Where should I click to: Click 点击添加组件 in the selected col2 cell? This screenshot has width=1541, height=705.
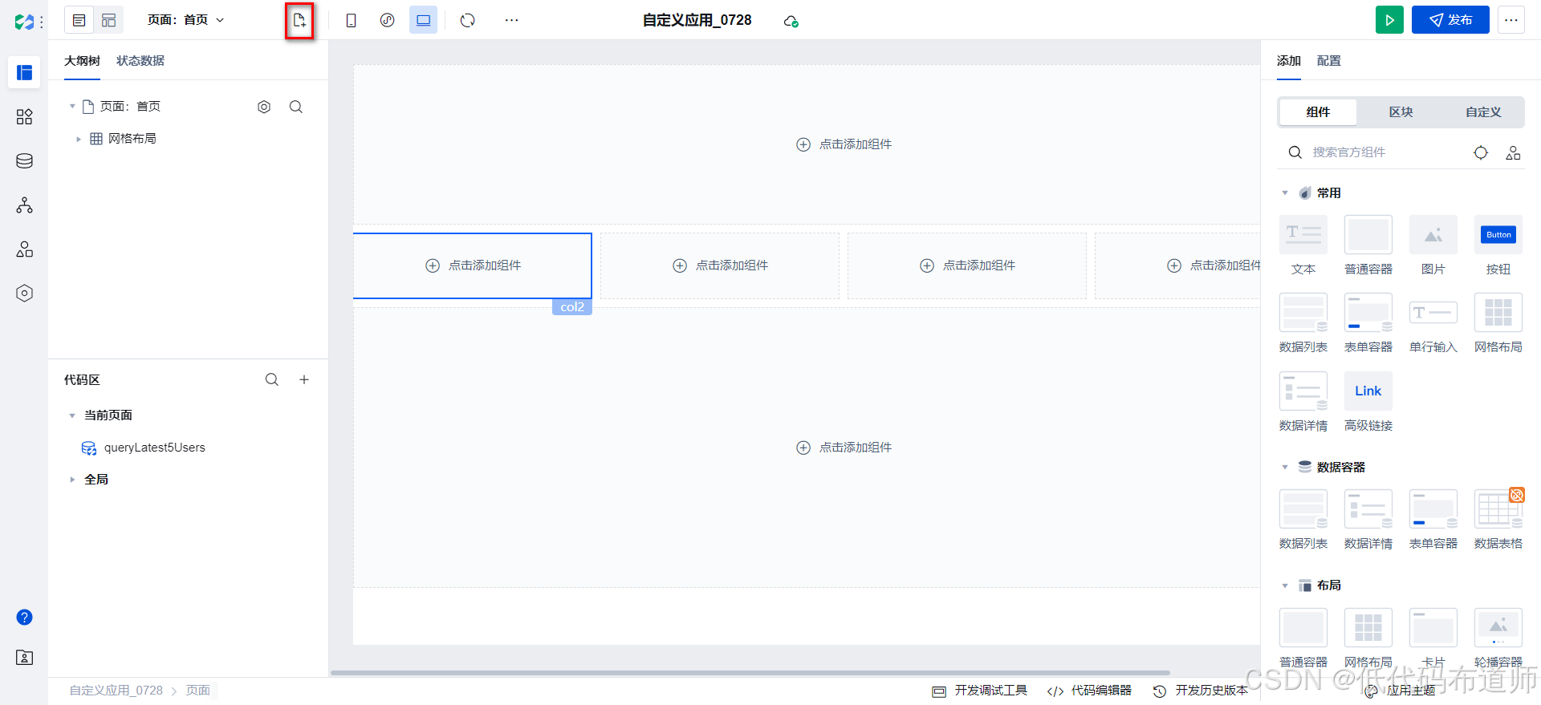pos(474,265)
